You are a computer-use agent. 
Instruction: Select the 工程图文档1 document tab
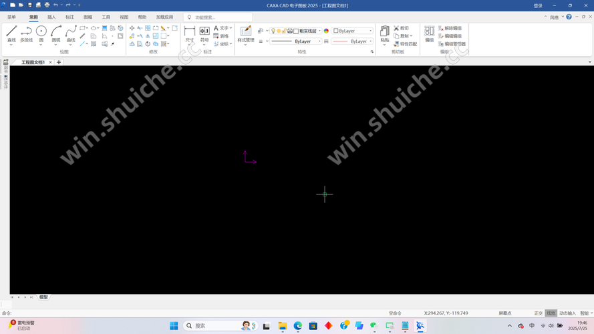click(33, 62)
